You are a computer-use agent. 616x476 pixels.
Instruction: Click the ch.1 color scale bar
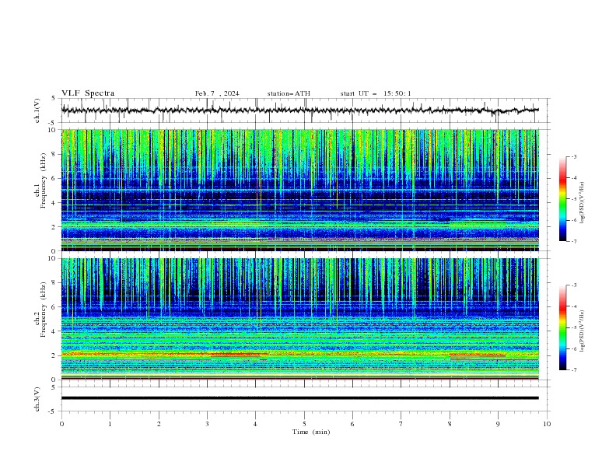tap(562, 198)
